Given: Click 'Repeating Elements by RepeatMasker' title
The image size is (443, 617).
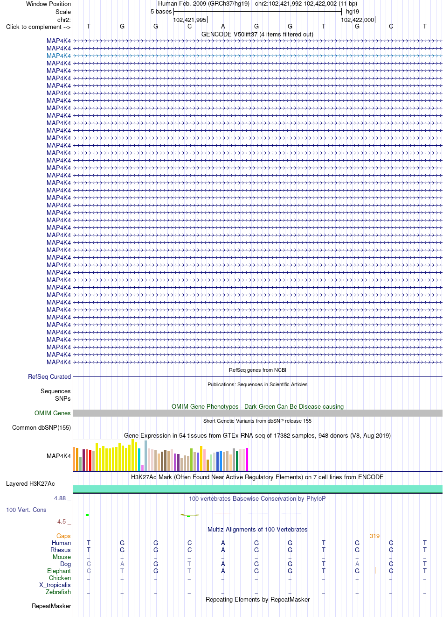Looking at the screenshot, I should (257, 599).
